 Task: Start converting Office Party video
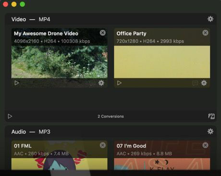(x=119, y=83)
